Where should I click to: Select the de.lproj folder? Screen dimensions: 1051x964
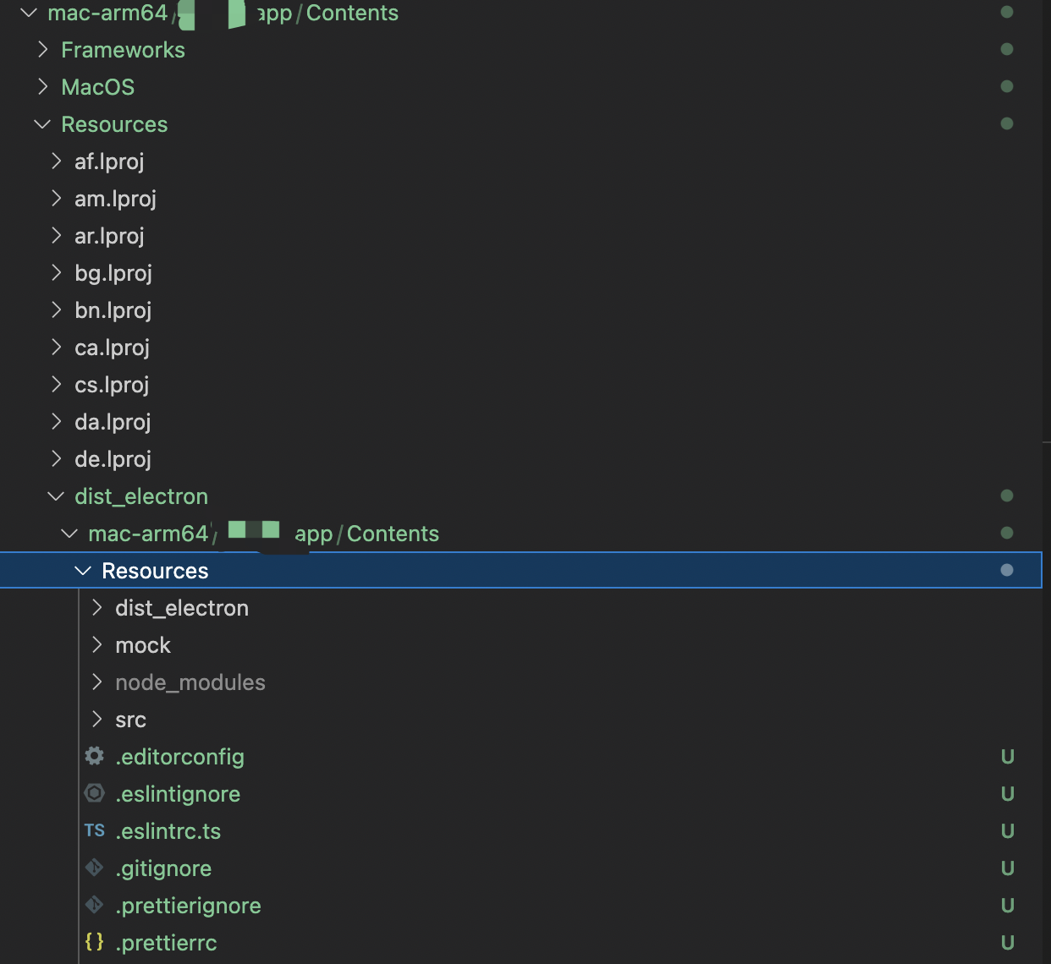pos(113,458)
